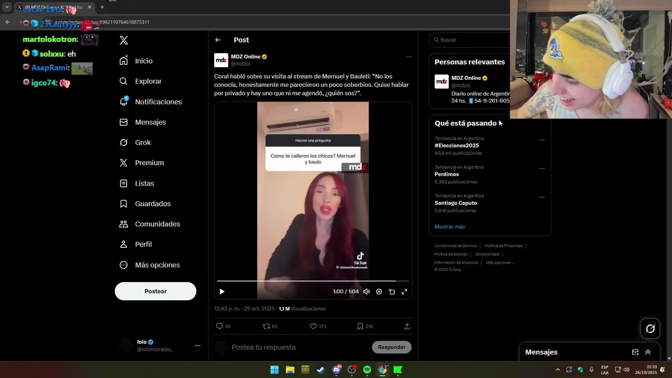
Task: Open lolo account menu three dots
Action: pyautogui.click(x=198, y=345)
